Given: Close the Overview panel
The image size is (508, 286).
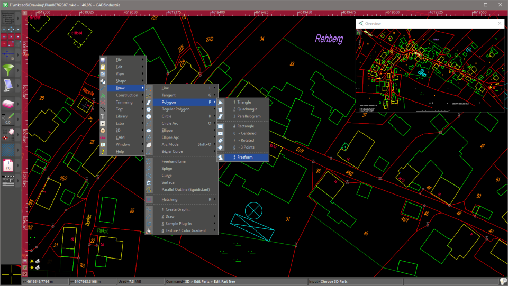Looking at the screenshot, I should [x=500, y=24].
